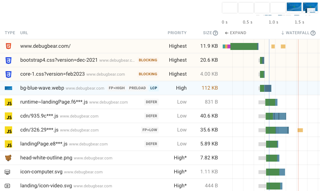Viewport: 320px width, 191px height.
Task: Click the 112 KB size value
Action: click(210, 88)
